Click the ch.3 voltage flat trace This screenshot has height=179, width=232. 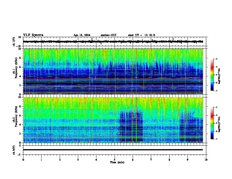(113, 150)
